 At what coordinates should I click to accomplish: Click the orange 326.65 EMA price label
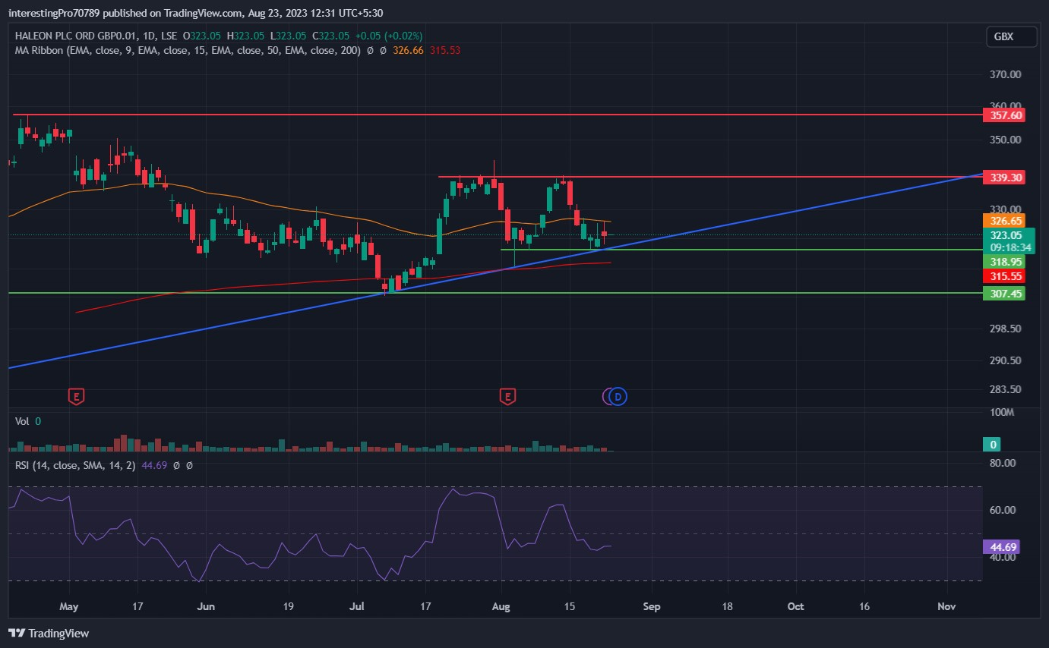tap(1003, 221)
